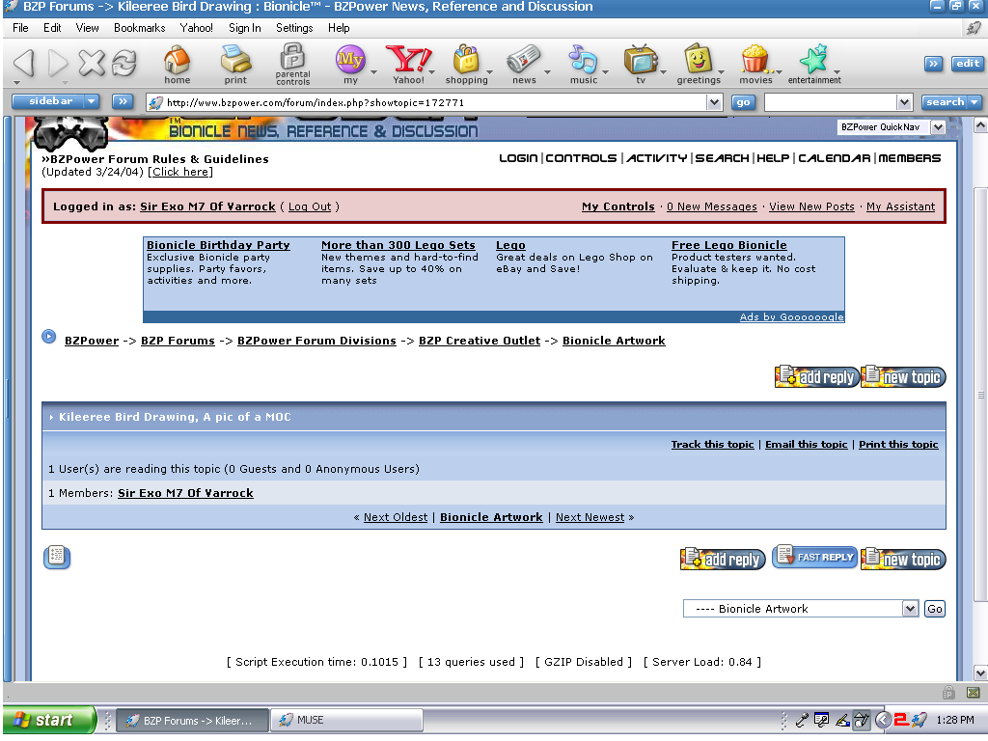Screen dimensions: 988x741
Task: Open the Edit menu
Action: tap(52, 28)
